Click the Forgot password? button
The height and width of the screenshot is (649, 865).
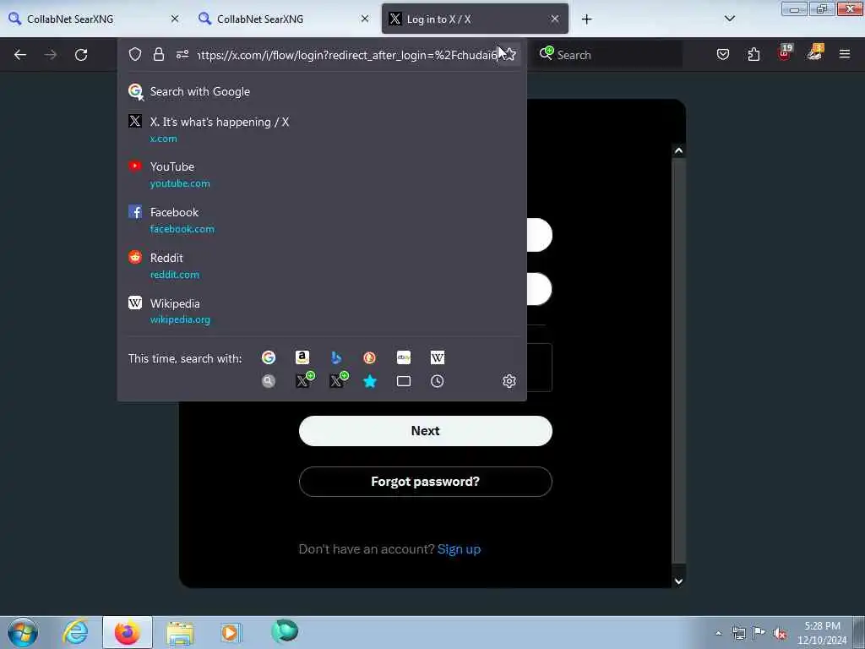click(426, 482)
